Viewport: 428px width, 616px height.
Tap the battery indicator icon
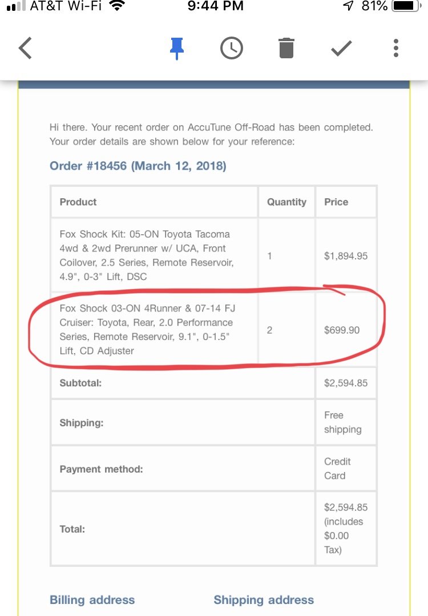pos(407,6)
